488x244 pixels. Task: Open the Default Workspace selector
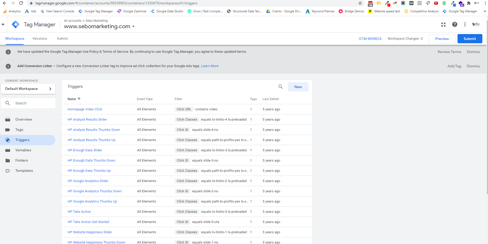[28, 89]
